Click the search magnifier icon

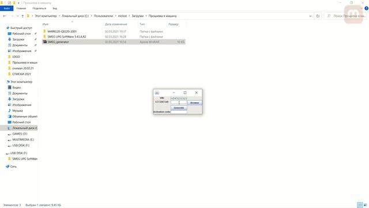pos(329,16)
